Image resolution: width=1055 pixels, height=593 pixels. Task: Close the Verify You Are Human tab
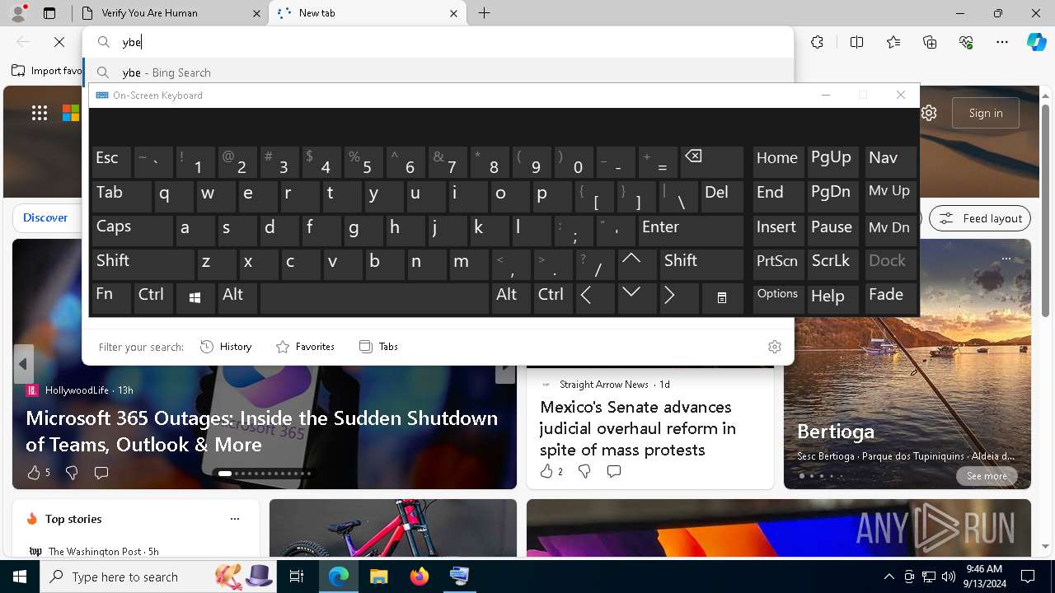click(x=256, y=13)
